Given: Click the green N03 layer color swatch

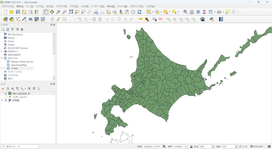Looking at the screenshot, I should 10,94.
